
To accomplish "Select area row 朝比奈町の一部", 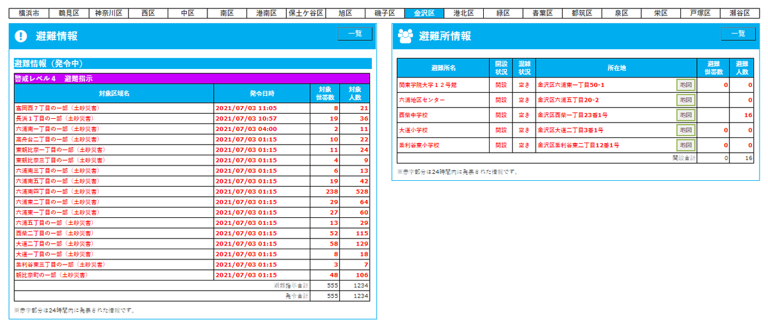I will pos(192,275).
